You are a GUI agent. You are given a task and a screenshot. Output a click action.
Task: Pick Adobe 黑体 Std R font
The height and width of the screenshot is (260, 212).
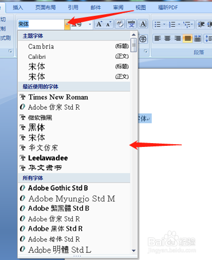coord(74,229)
